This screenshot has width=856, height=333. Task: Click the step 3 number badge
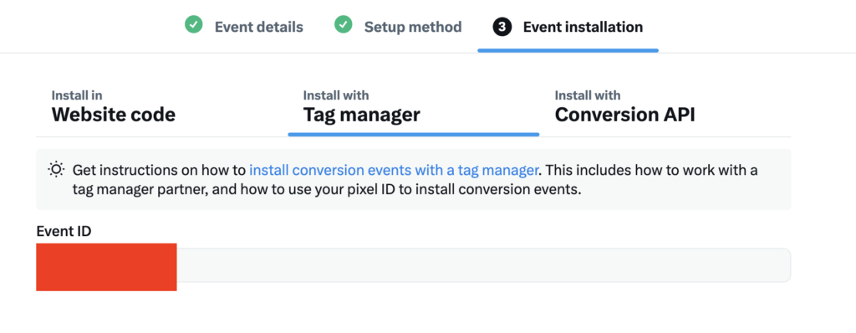coord(502,27)
